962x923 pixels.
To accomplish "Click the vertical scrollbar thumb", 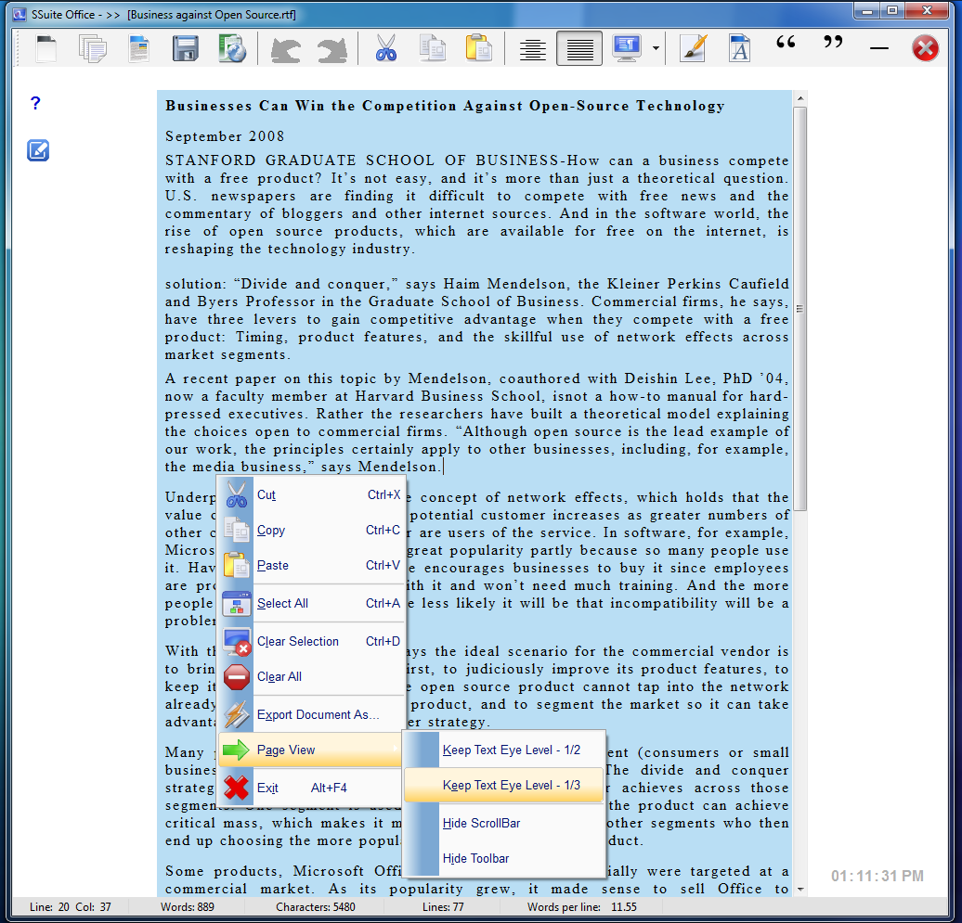I will [x=799, y=308].
